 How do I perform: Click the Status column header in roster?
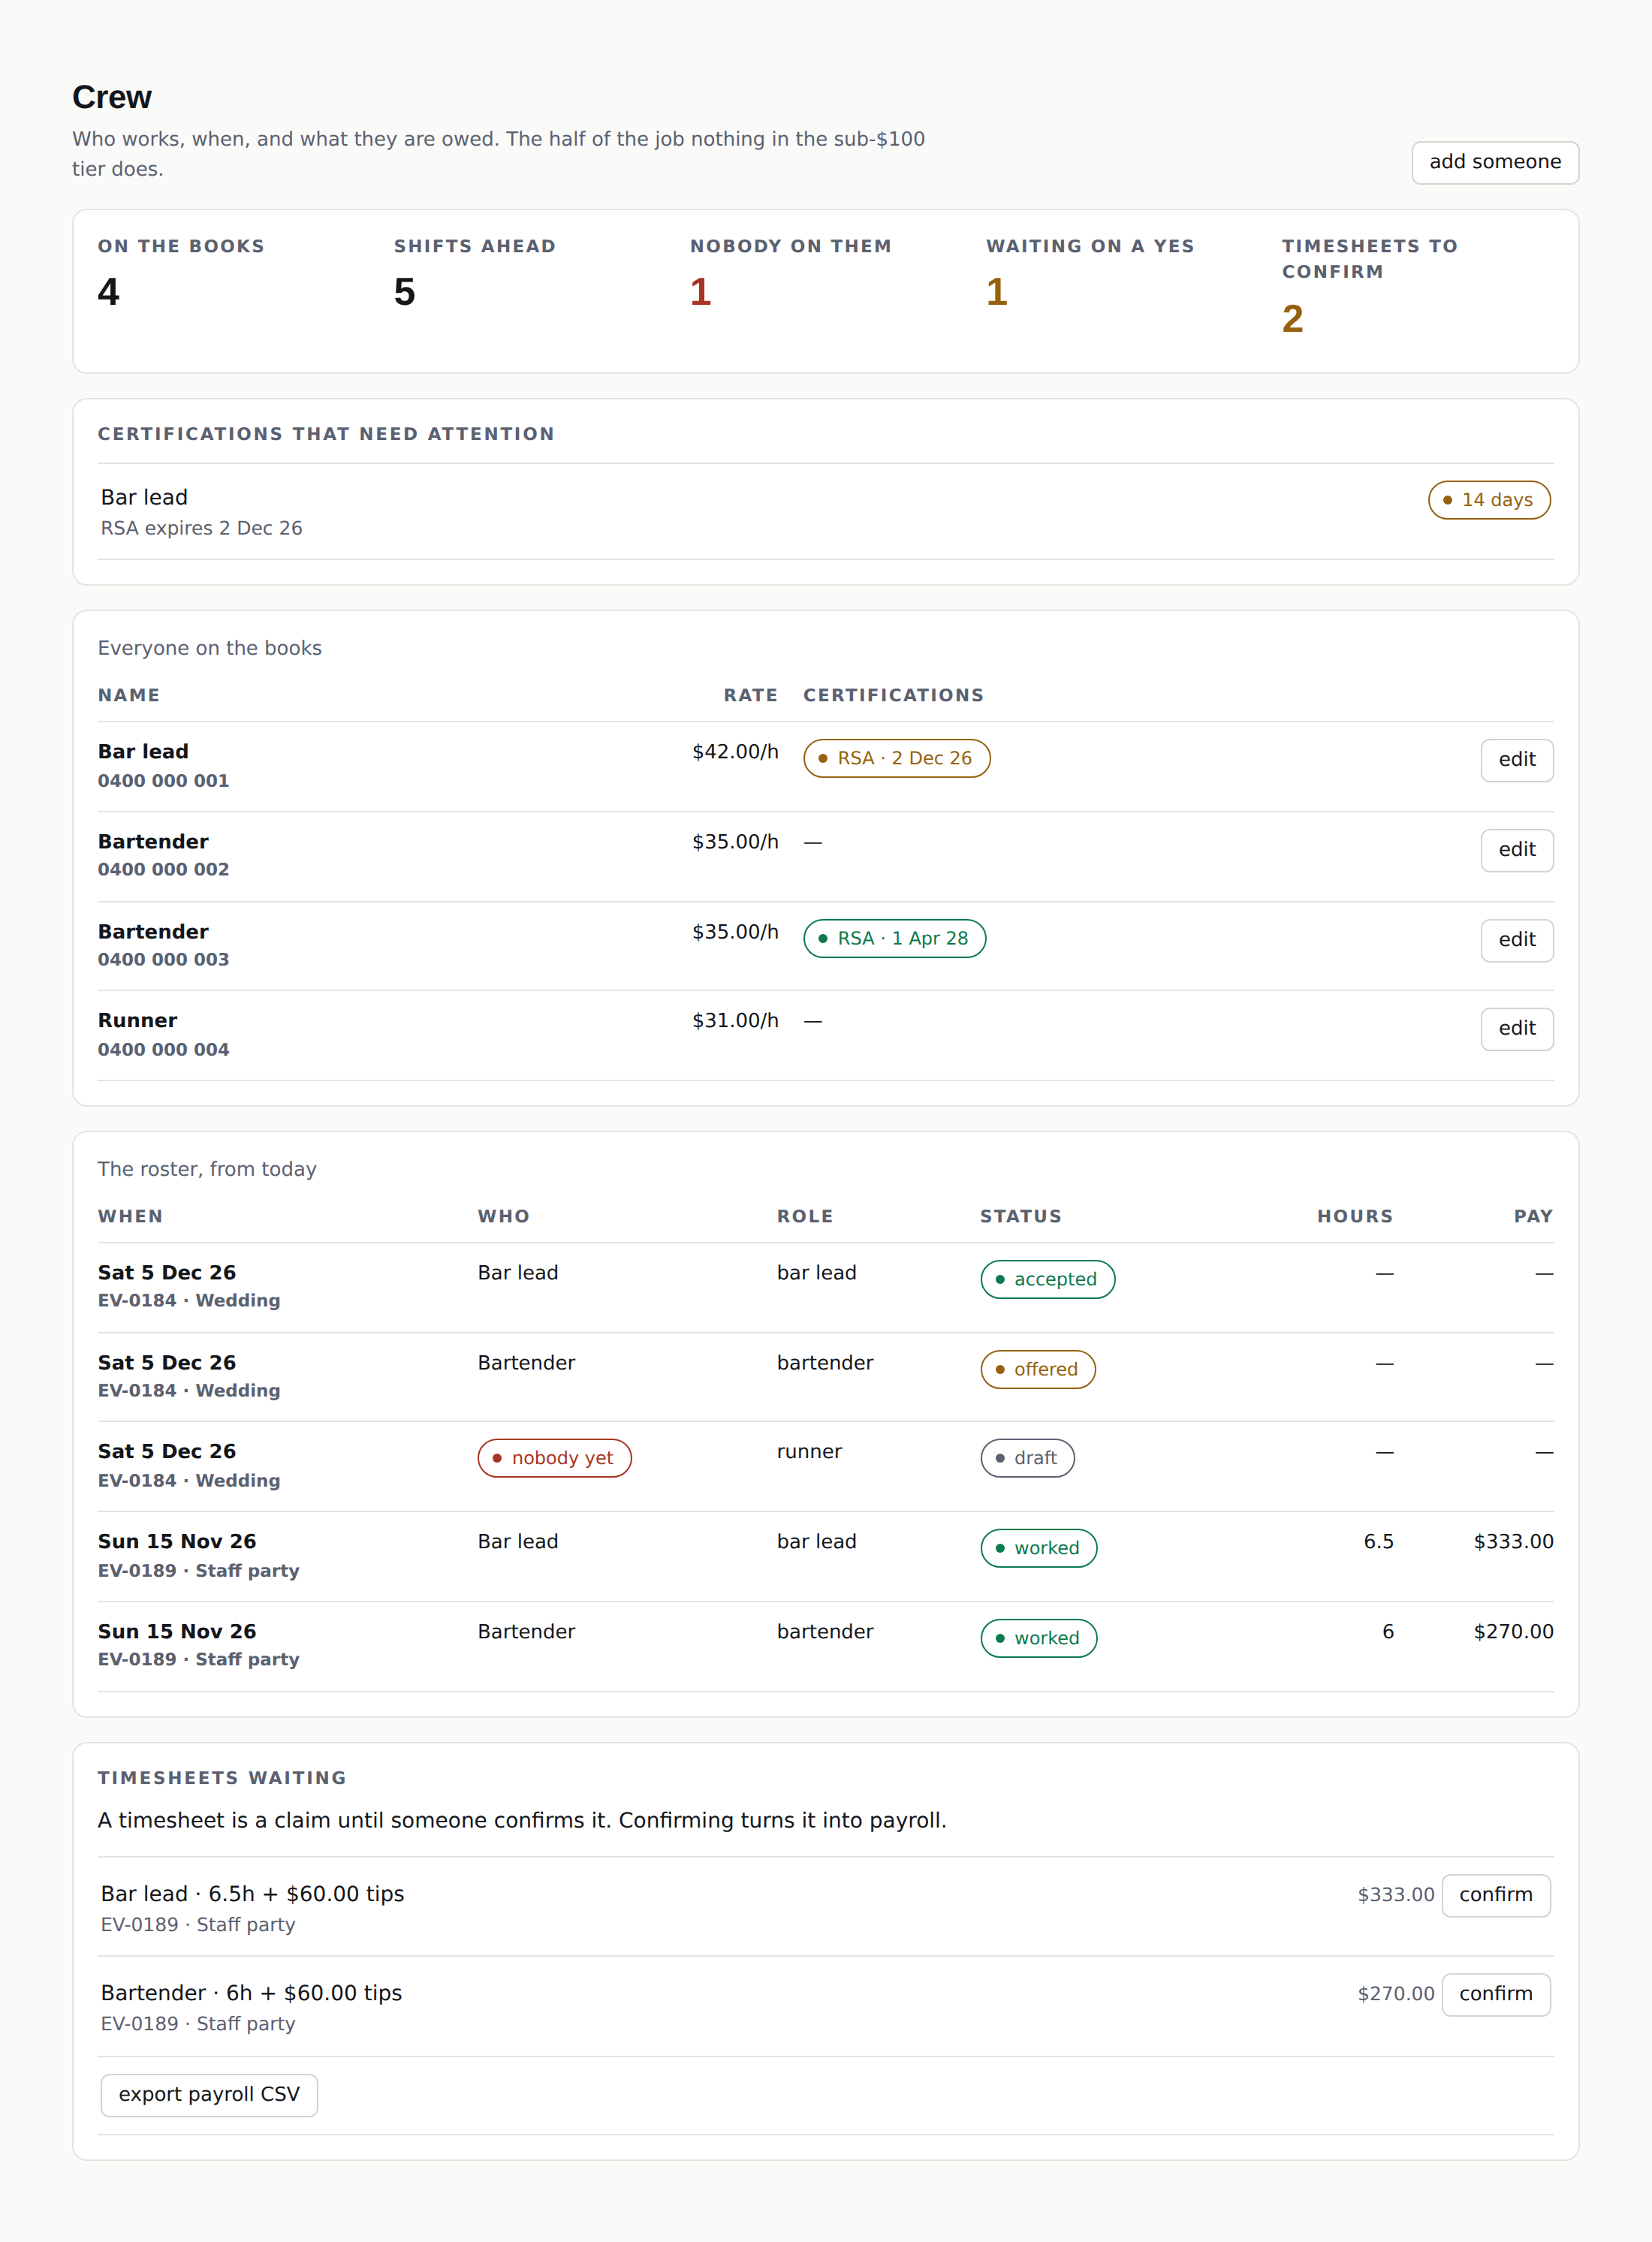click(1020, 1216)
